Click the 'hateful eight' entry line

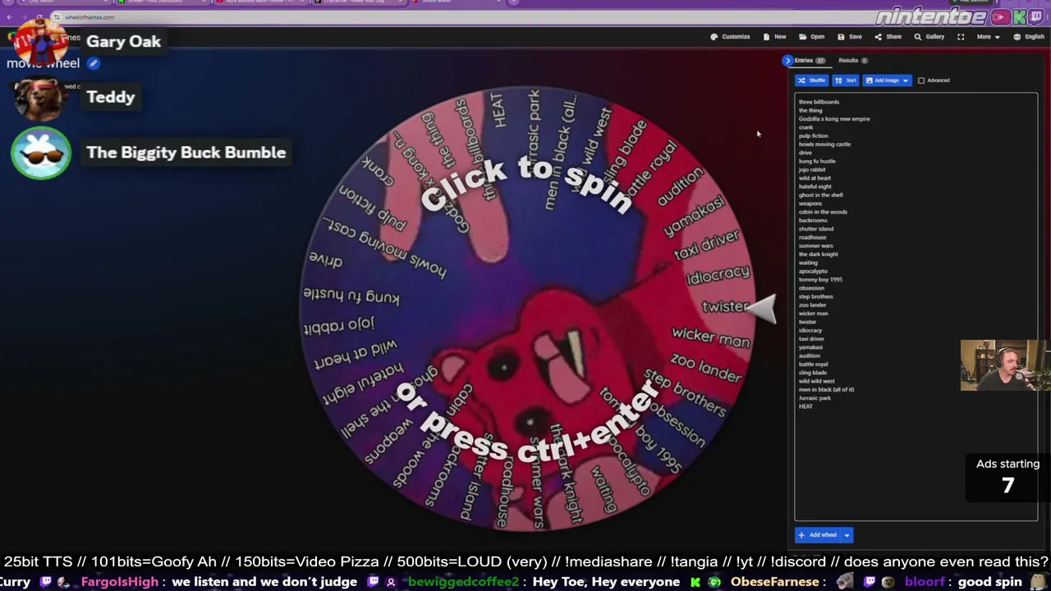click(815, 186)
